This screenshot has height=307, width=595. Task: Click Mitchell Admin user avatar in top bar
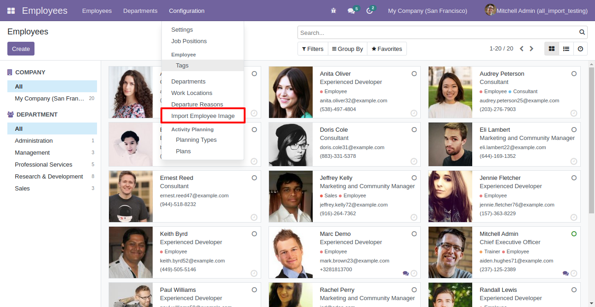tap(490, 10)
